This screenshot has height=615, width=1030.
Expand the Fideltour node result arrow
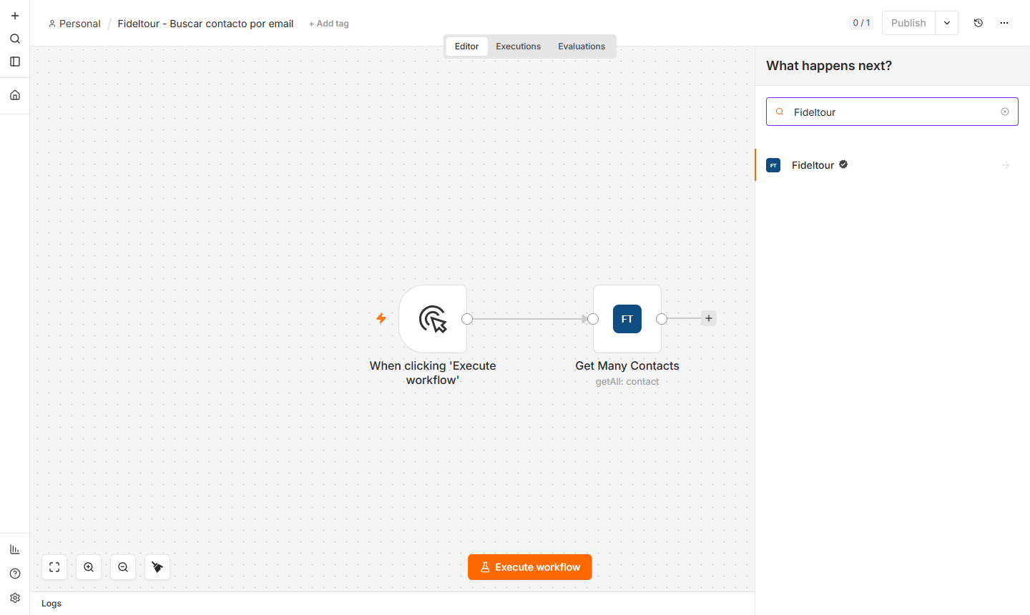point(1006,165)
